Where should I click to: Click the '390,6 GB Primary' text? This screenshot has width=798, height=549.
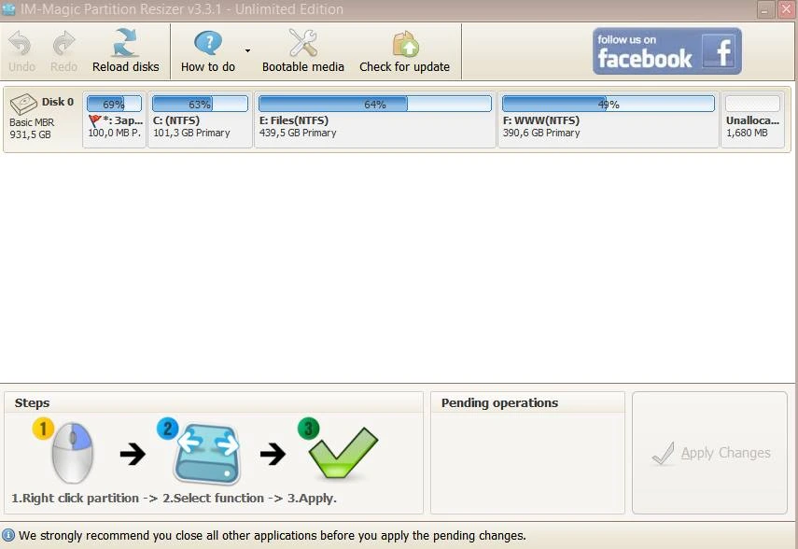541,133
